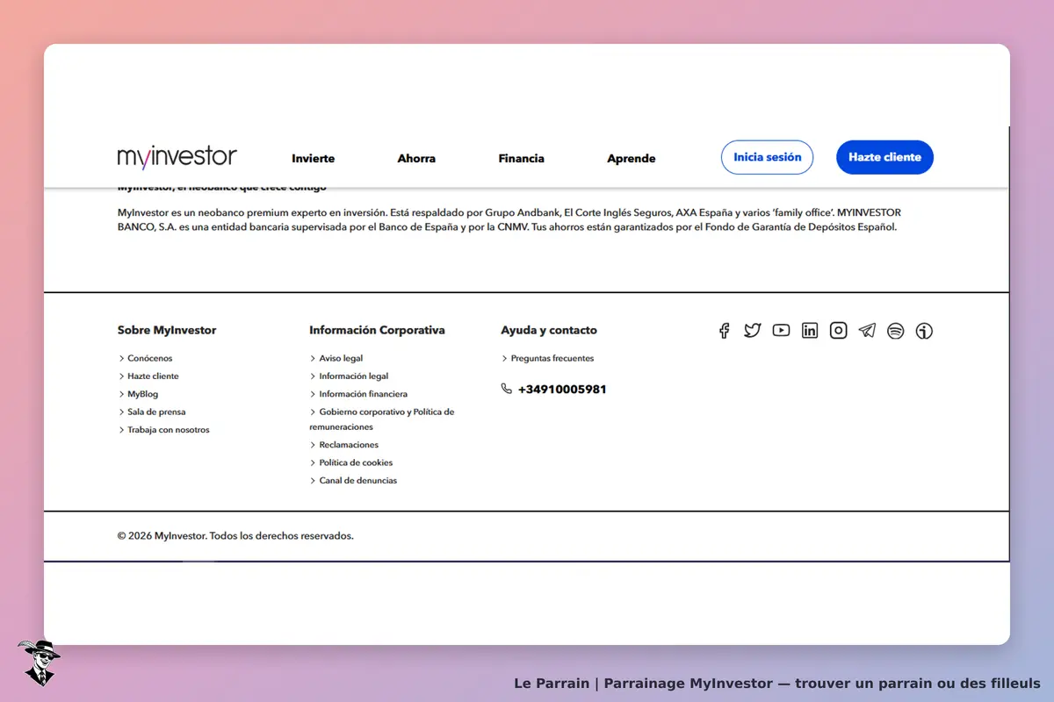The width and height of the screenshot is (1054, 702).
Task: Open the Facebook social icon
Action: click(x=724, y=331)
